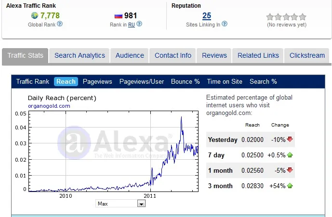Click the Russian flag icon

click(x=119, y=16)
